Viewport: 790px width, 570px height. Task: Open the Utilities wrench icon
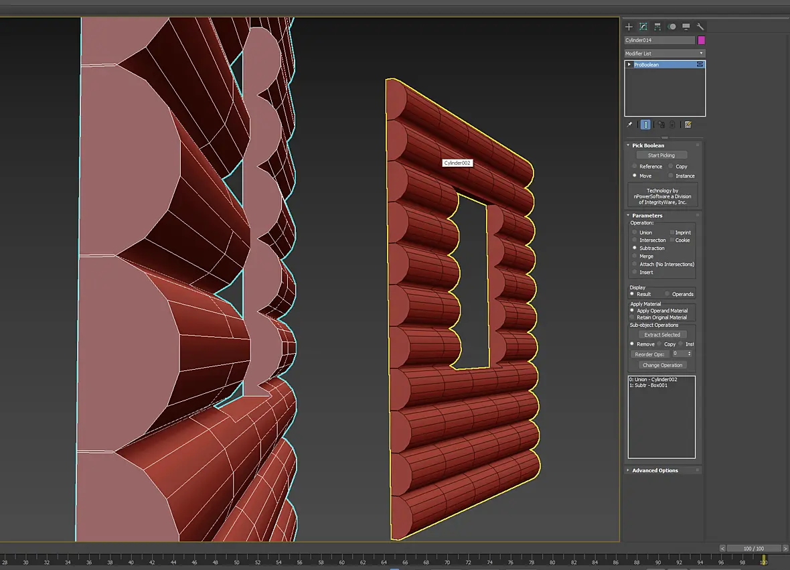[x=700, y=27]
